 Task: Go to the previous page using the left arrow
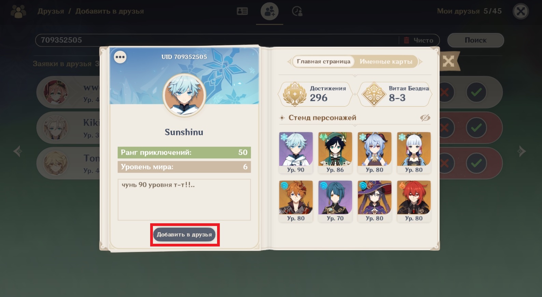pos(18,151)
